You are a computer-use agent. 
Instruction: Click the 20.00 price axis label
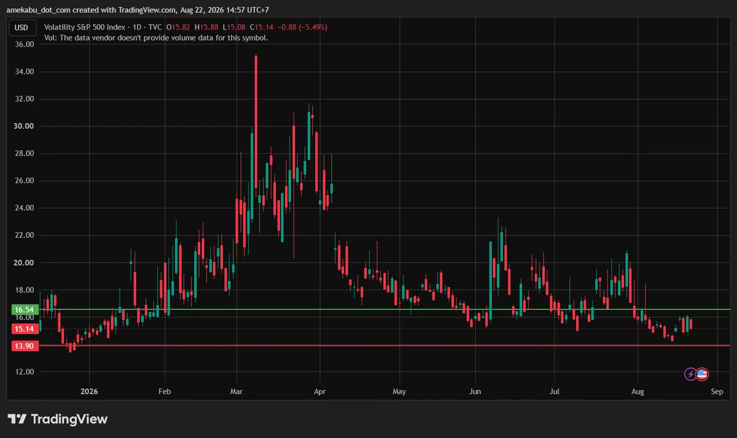(25, 263)
